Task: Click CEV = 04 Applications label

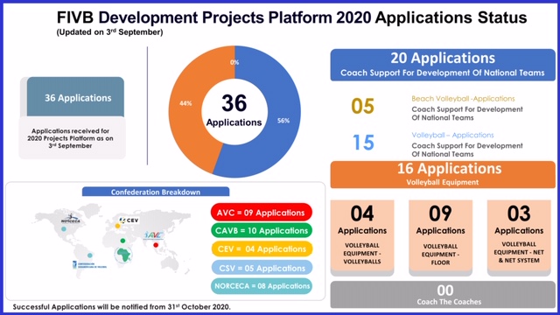Action: pos(262,248)
